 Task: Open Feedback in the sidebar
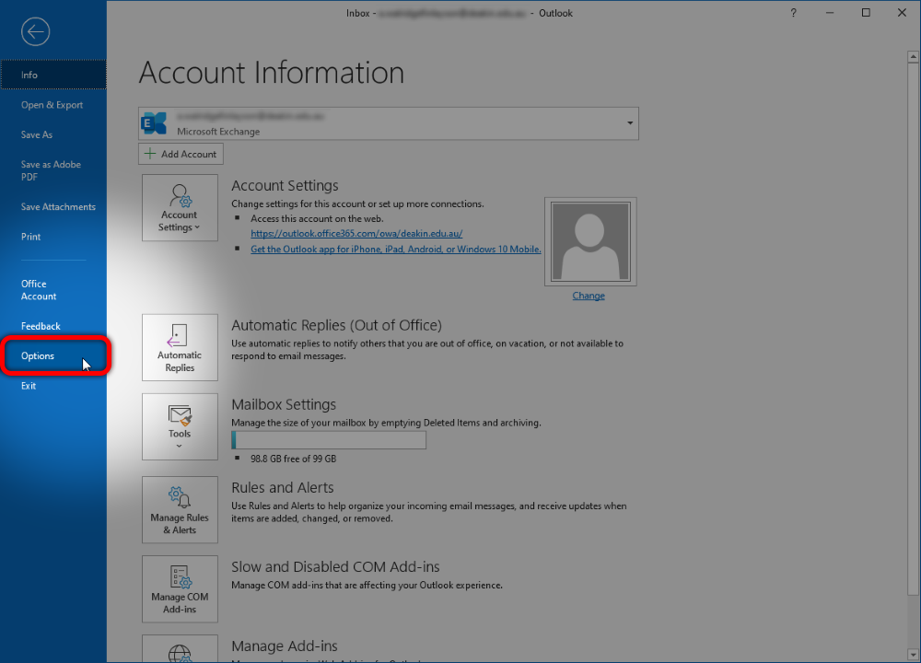[53, 326]
